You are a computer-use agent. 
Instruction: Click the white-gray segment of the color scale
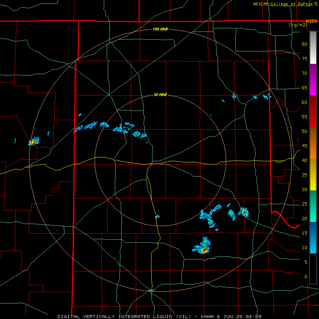tap(313, 47)
